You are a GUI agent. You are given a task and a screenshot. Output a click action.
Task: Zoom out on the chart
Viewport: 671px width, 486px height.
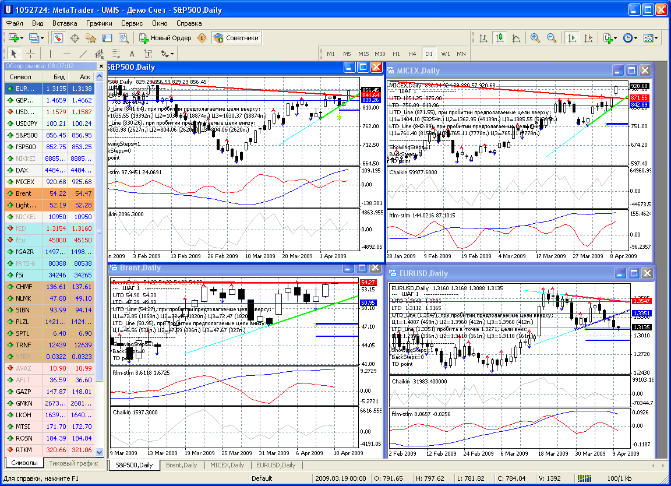tap(552, 38)
